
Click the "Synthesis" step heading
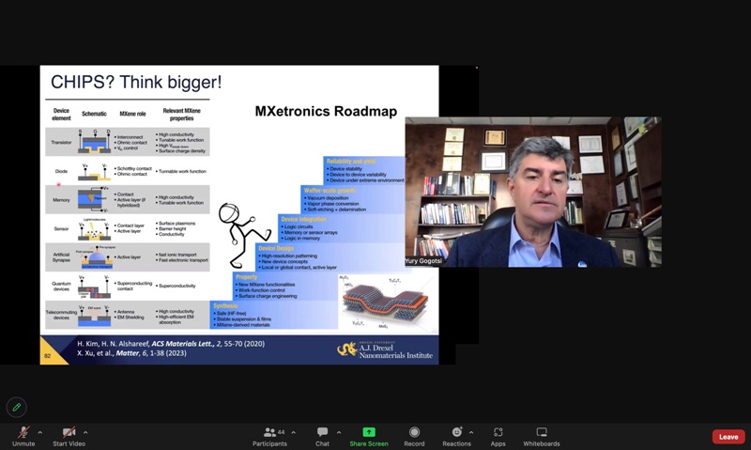[x=225, y=305]
